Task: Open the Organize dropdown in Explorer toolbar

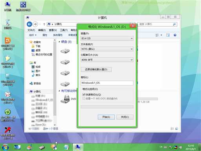Action: 33,35
